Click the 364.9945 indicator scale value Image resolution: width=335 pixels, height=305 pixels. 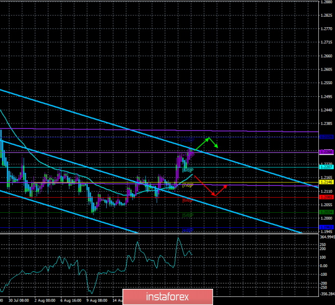[327, 237]
